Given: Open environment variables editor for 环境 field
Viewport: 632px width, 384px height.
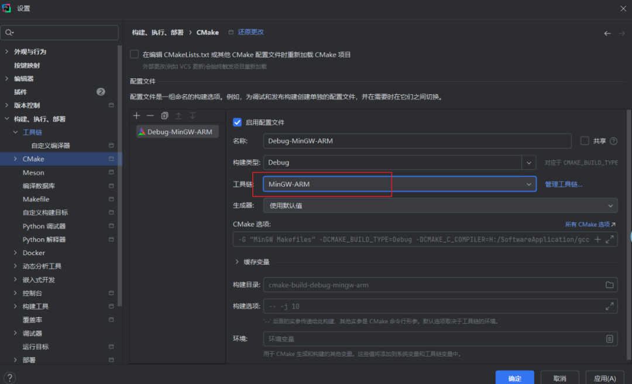Looking at the screenshot, I should coord(610,339).
